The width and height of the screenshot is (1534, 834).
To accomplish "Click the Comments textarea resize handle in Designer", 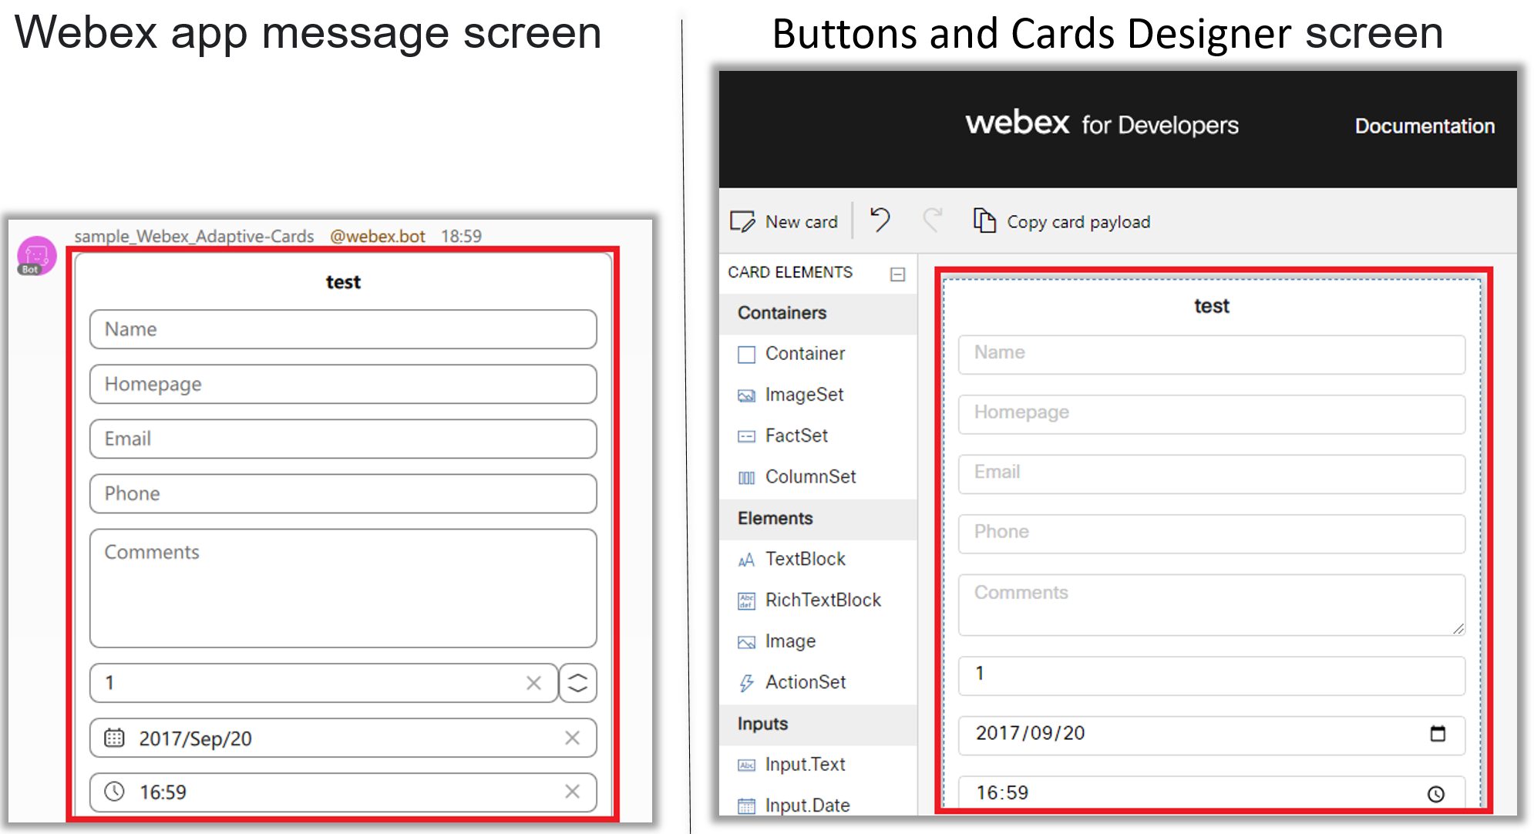I will pos(1458,629).
